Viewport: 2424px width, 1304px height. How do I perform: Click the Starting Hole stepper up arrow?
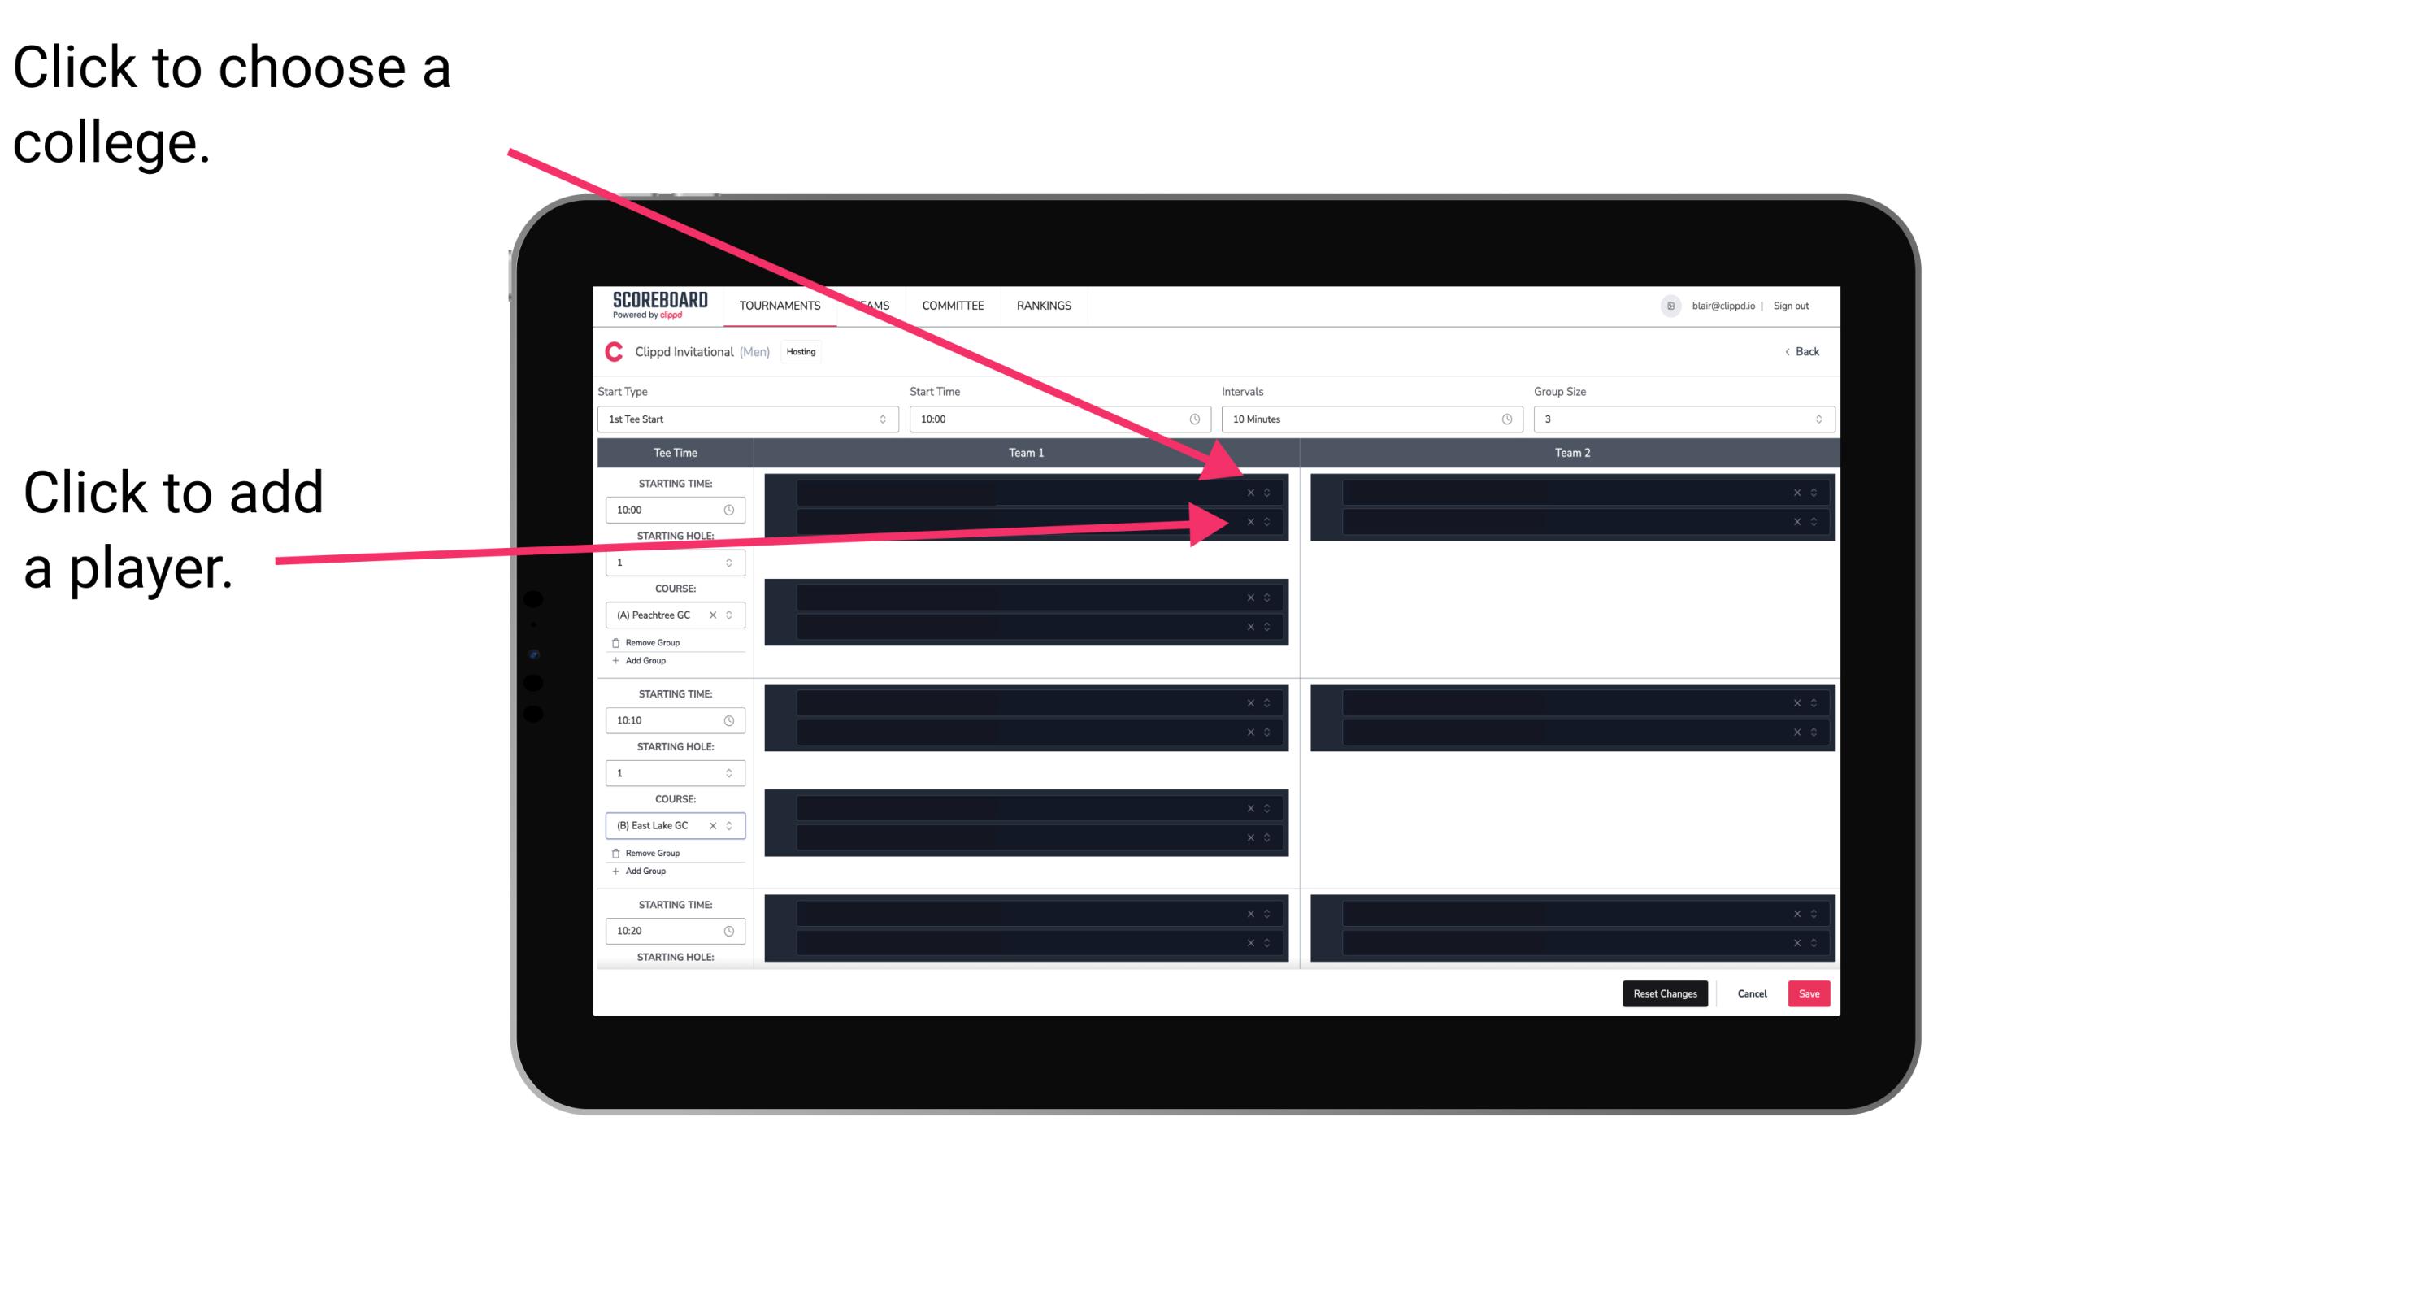732,560
